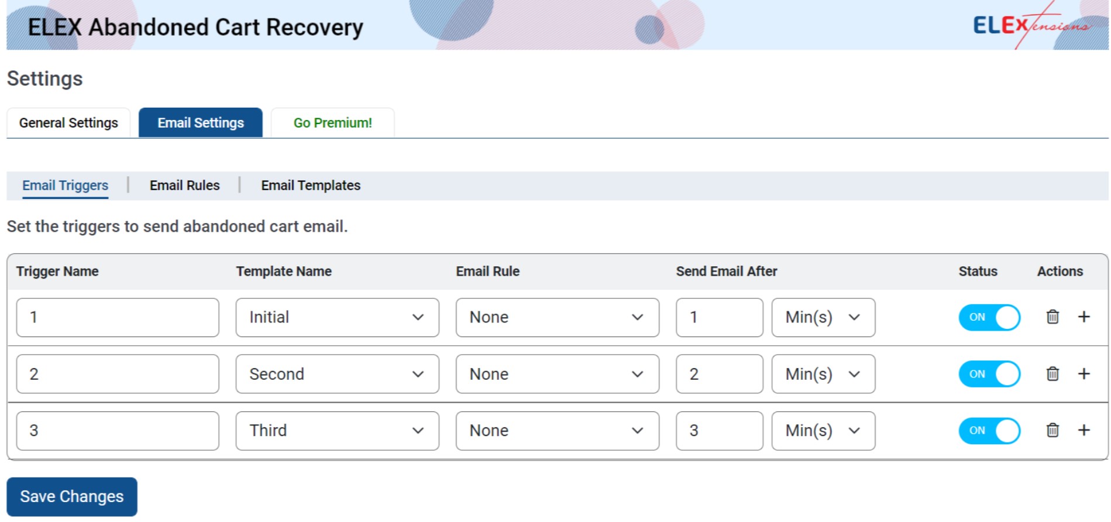Open the Go Premium! tab
The image size is (1111, 522).
[x=332, y=123]
